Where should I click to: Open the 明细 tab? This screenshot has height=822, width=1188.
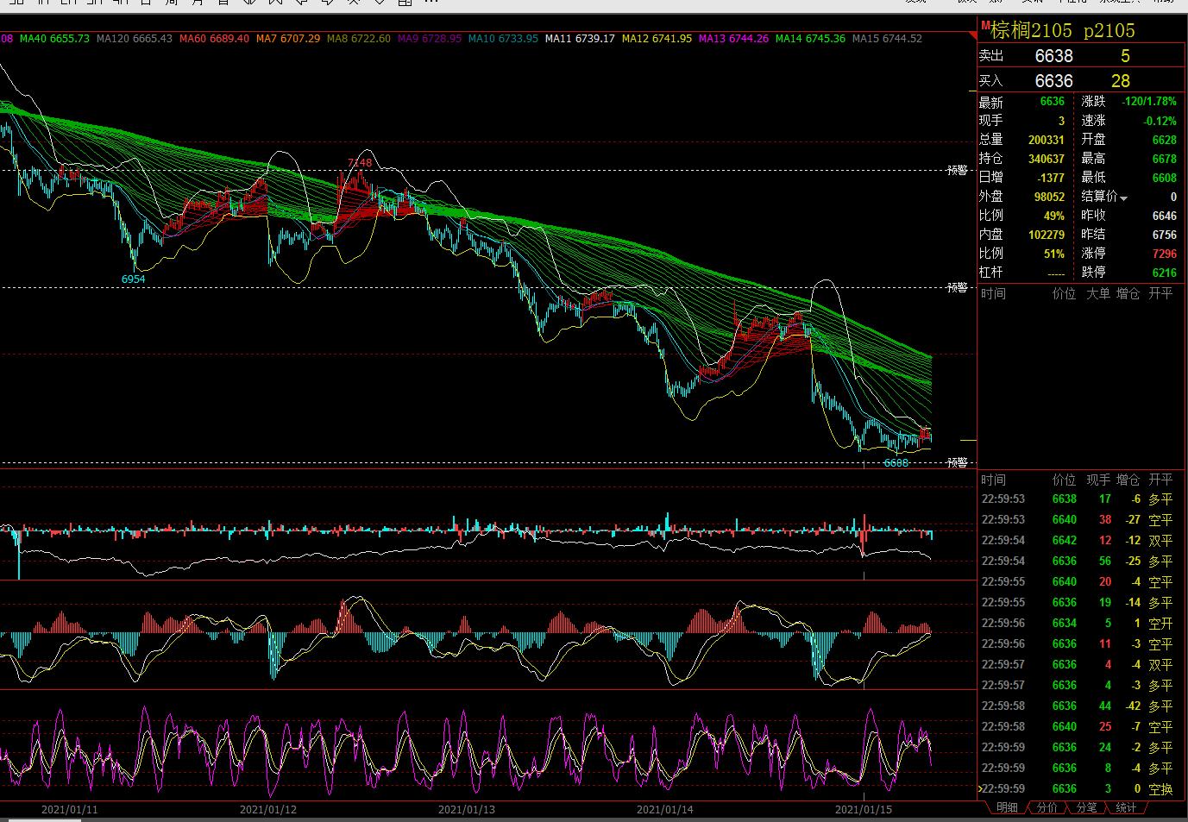[x=1007, y=808]
